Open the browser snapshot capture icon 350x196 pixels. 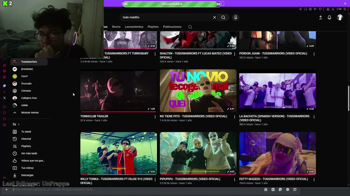click(x=305, y=9)
